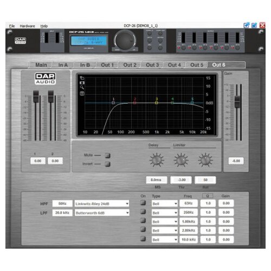Select green EQ band 4 node on graph

[172, 102]
